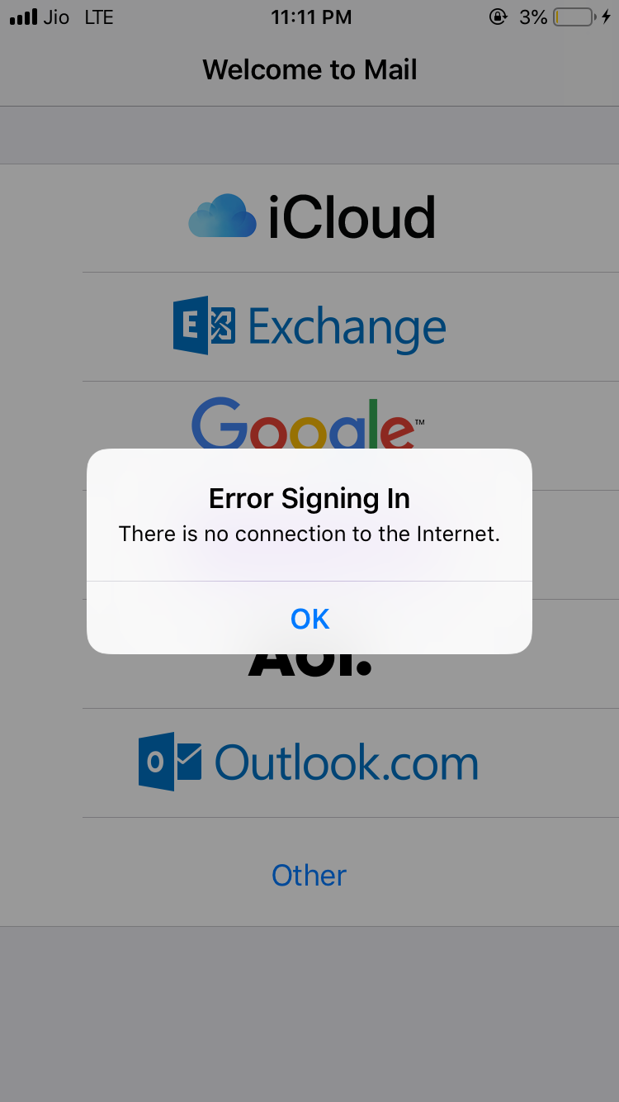
Task: Tap the rotation lock status icon
Action: (x=499, y=17)
